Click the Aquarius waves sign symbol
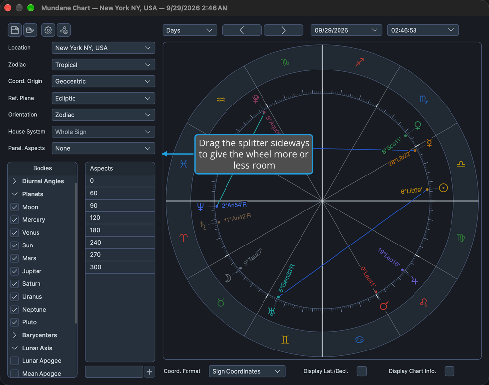This screenshot has width=489, height=385. coord(221,100)
